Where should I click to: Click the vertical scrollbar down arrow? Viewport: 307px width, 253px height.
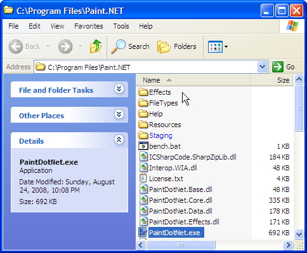pyautogui.click(x=299, y=234)
